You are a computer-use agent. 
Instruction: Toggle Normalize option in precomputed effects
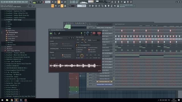[x=80, y=50]
